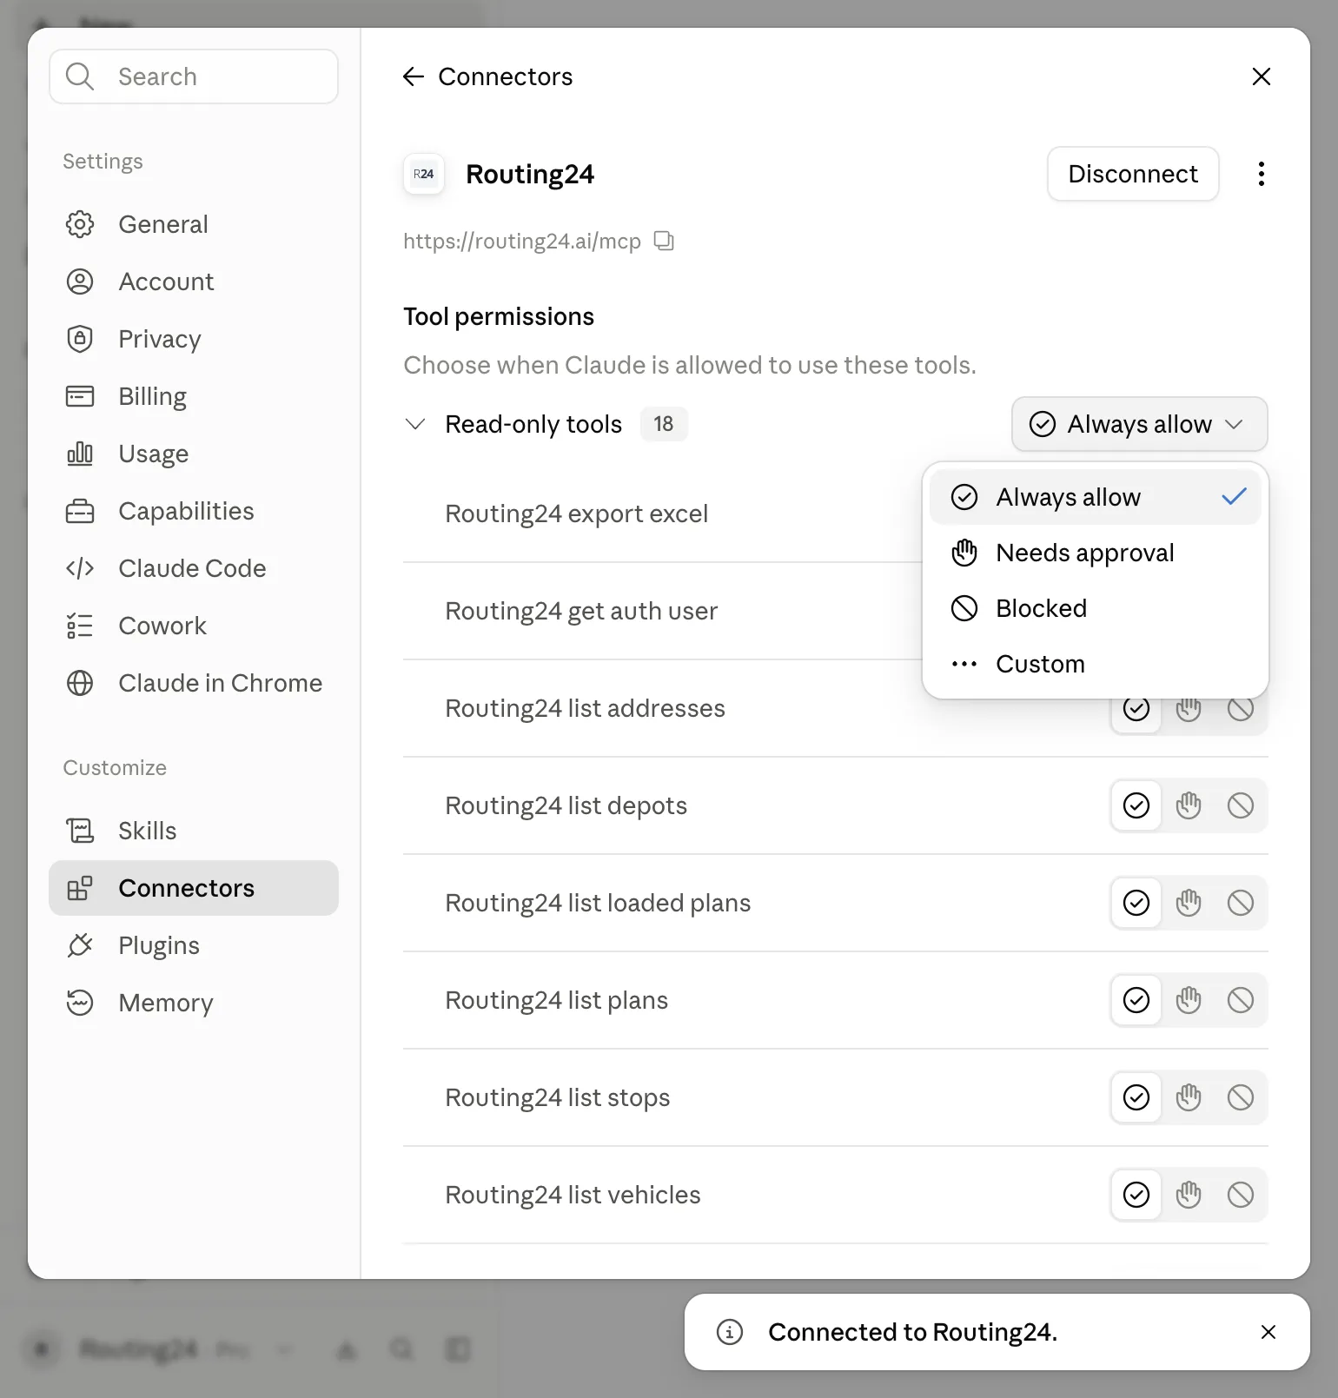1338x1398 pixels.
Task: Set list depots to always allow
Action: coord(1136,805)
